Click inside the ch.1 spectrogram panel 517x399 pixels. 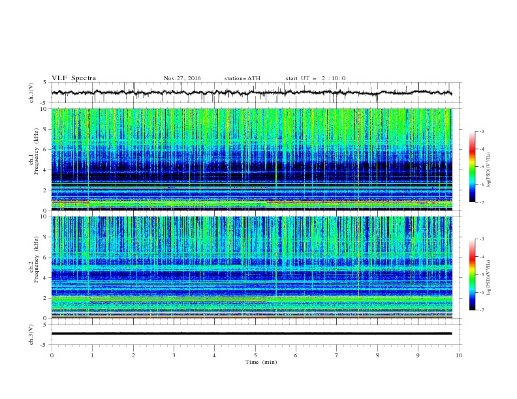[252, 159]
